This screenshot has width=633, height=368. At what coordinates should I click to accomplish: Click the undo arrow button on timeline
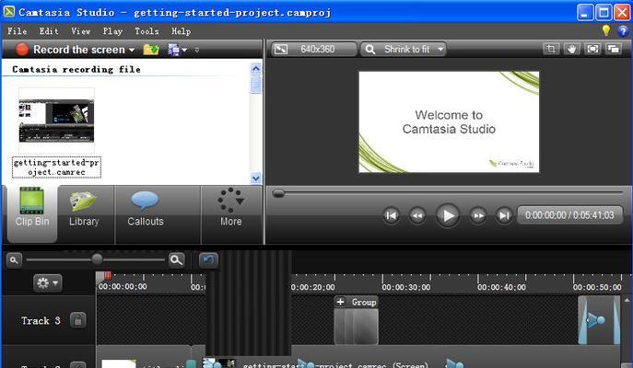208,260
